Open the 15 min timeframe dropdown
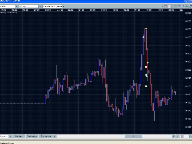 tap(40, 6)
